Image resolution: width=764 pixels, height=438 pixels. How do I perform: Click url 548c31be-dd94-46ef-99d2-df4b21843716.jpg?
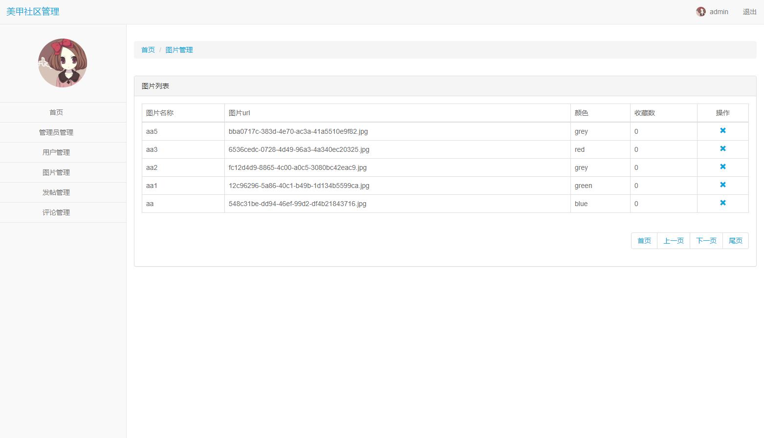pos(298,204)
